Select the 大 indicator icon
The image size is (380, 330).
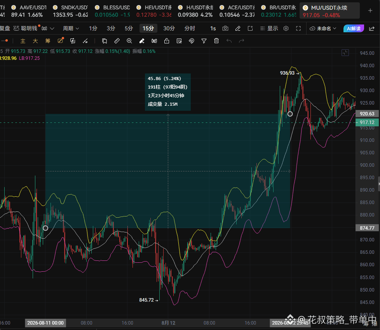pos(35,41)
